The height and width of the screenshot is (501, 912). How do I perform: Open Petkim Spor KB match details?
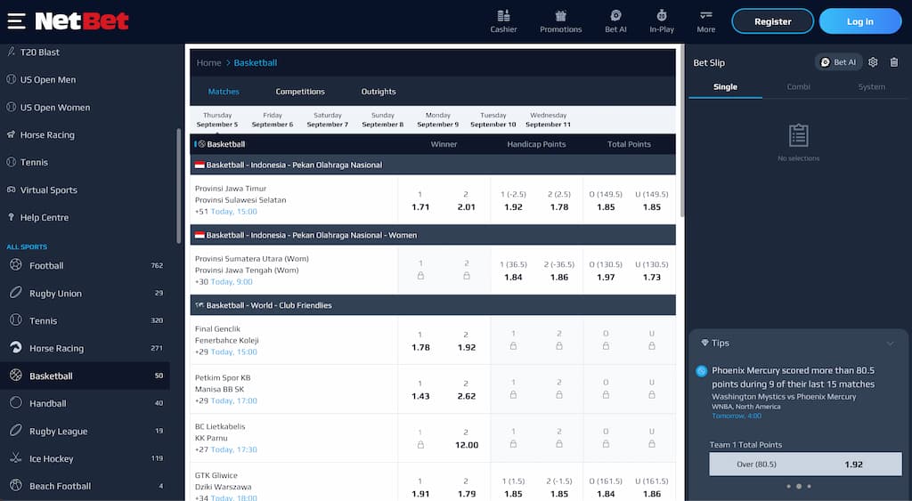(x=294, y=390)
